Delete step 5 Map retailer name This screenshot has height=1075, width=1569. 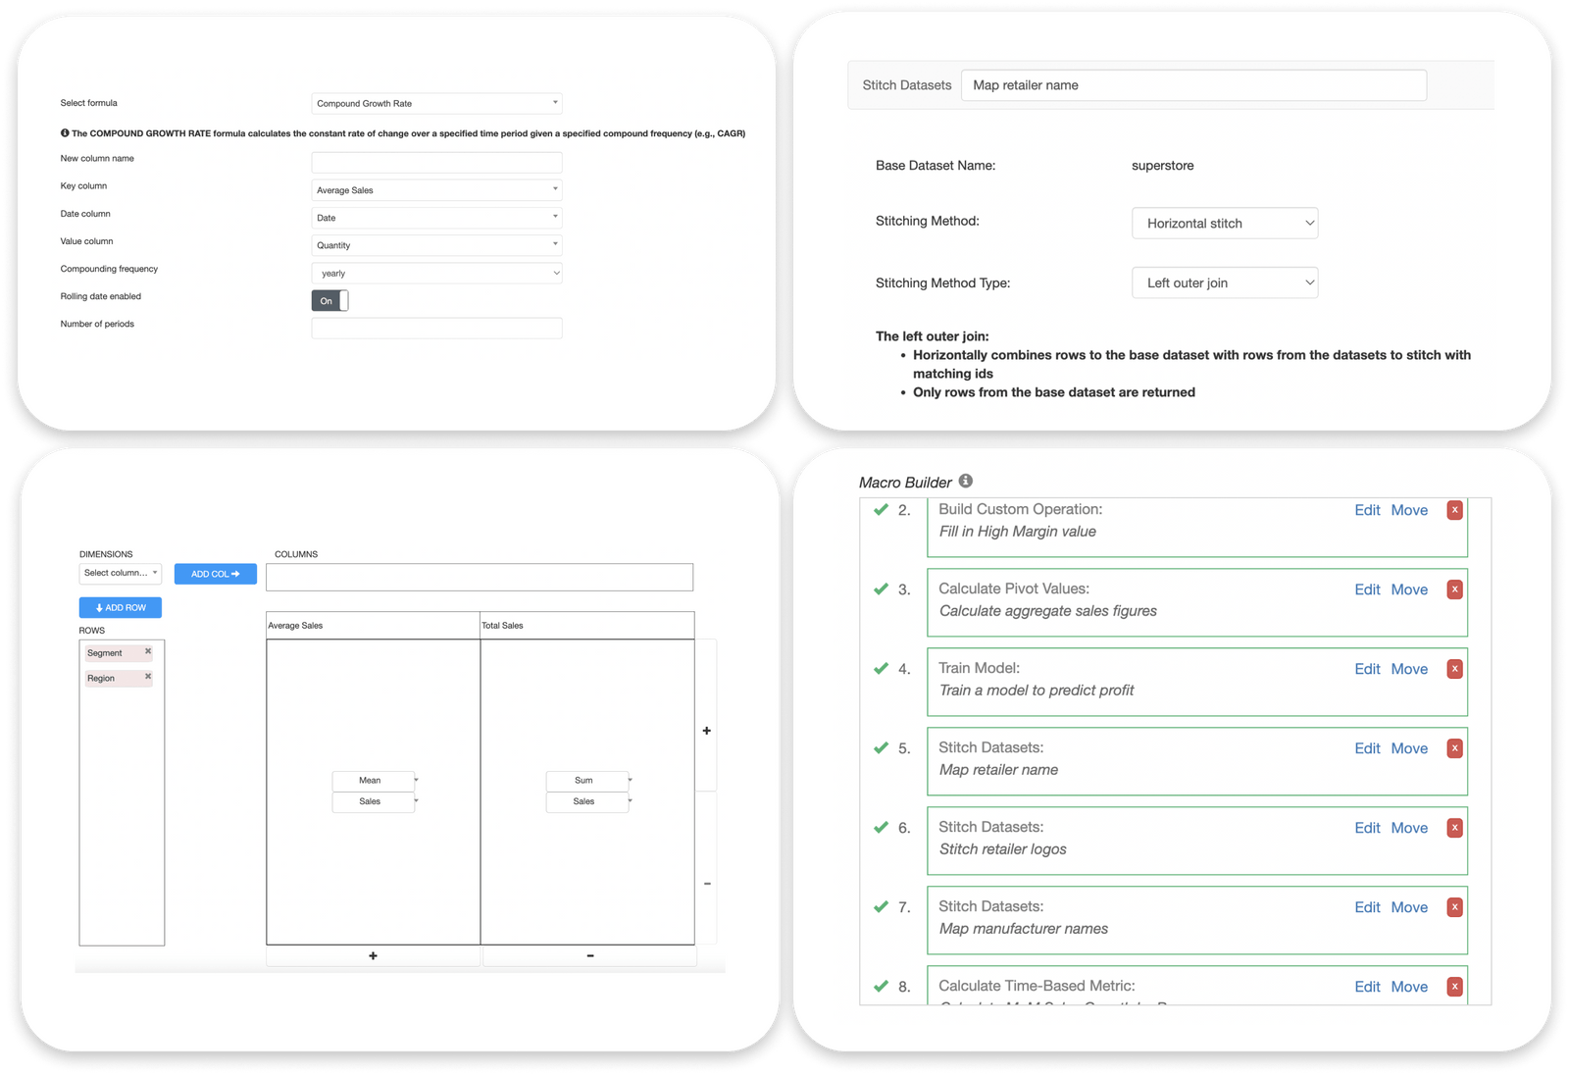pos(1454,748)
